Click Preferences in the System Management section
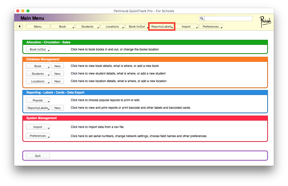The image size is (288, 186). tap(38, 136)
